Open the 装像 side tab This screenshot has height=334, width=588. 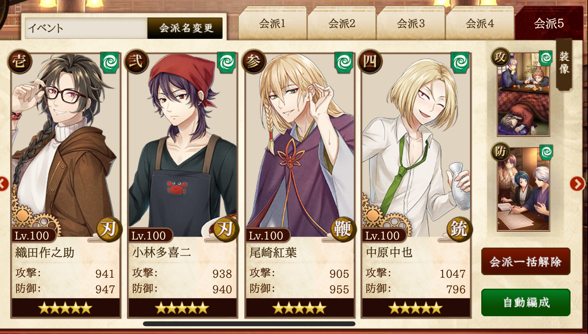(564, 63)
